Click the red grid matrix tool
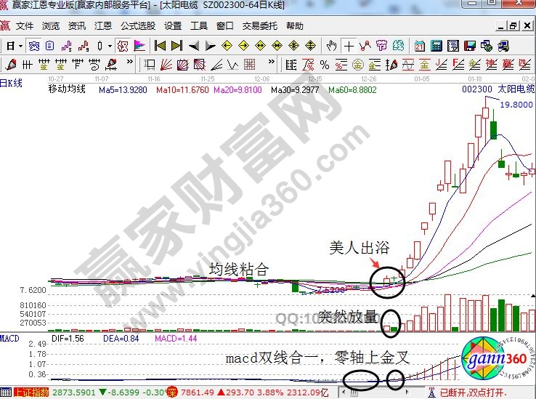536x399 pixels. 250,65
